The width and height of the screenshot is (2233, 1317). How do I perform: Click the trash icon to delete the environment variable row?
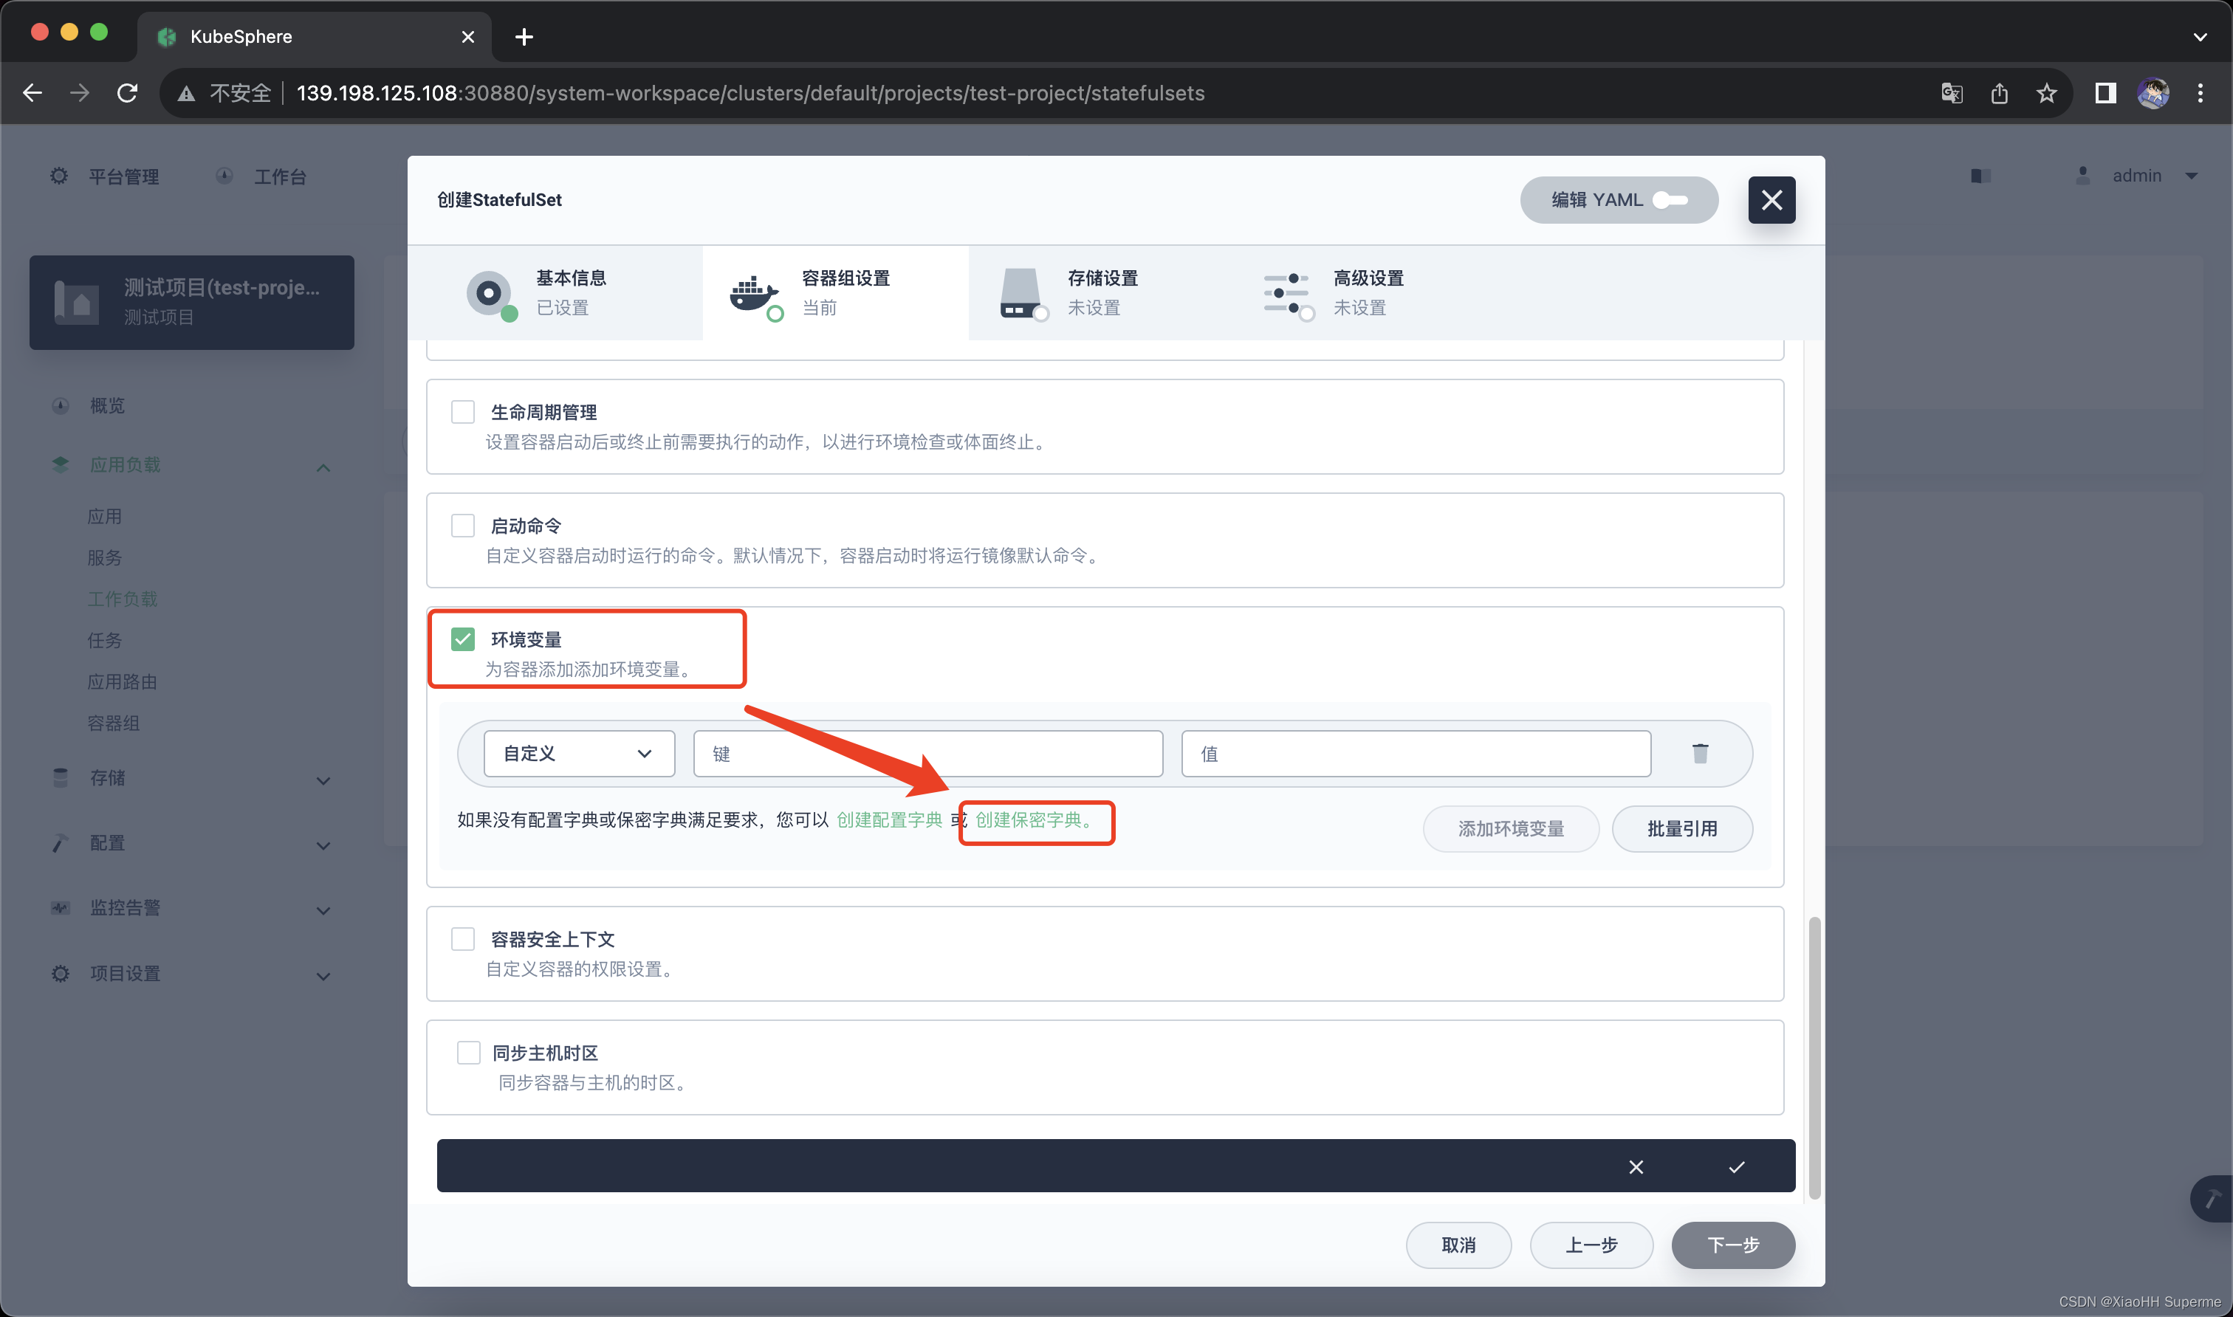[x=1700, y=754]
